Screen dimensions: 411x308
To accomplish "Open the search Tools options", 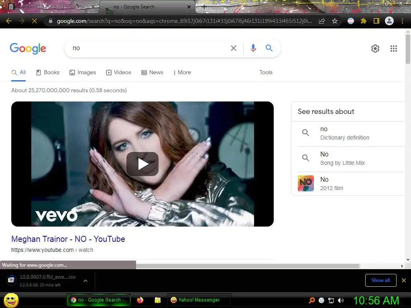I will [266, 73].
